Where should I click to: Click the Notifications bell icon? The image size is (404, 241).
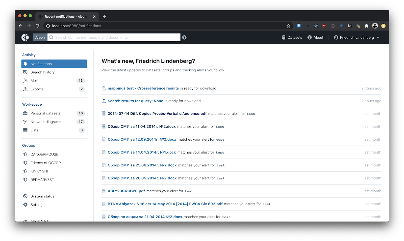[25, 64]
